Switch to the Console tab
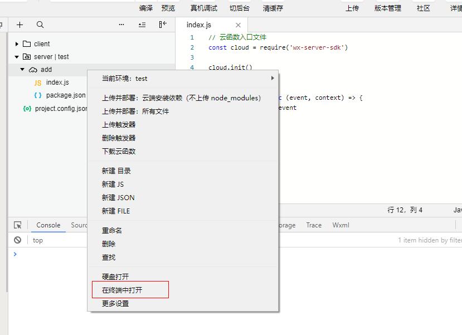Image resolution: width=462 pixels, height=335 pixels. pyautogui.click(x=48, y=225)
